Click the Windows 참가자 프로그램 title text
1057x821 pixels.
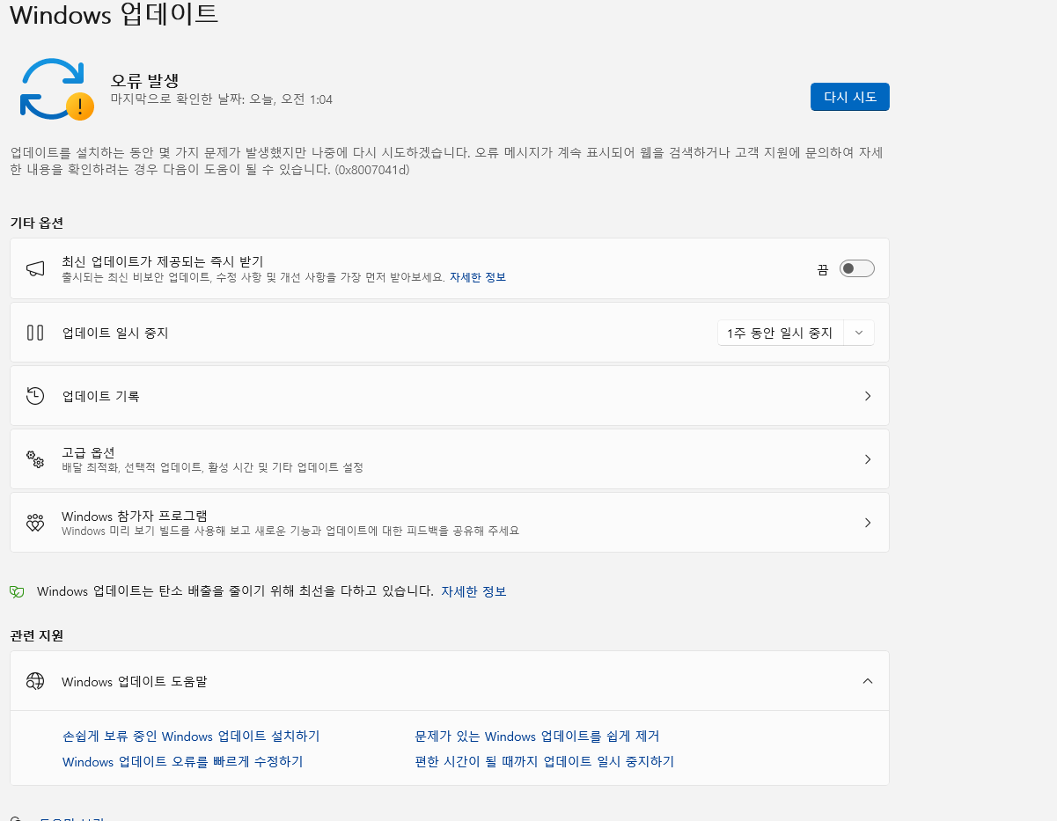pos(135,516)
